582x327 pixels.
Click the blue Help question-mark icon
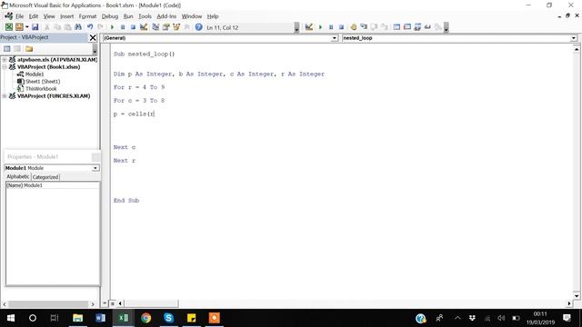coord(198,27)
